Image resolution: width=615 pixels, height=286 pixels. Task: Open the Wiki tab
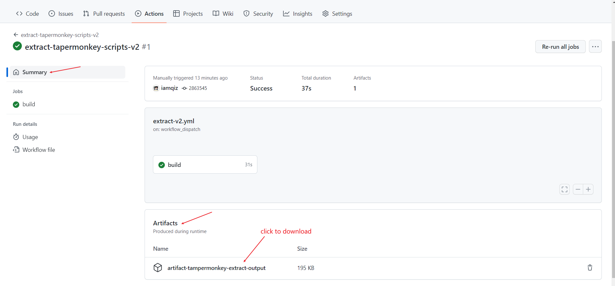223,13
